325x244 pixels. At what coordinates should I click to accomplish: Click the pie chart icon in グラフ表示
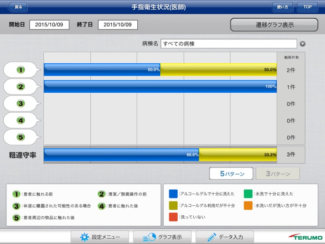149,237
